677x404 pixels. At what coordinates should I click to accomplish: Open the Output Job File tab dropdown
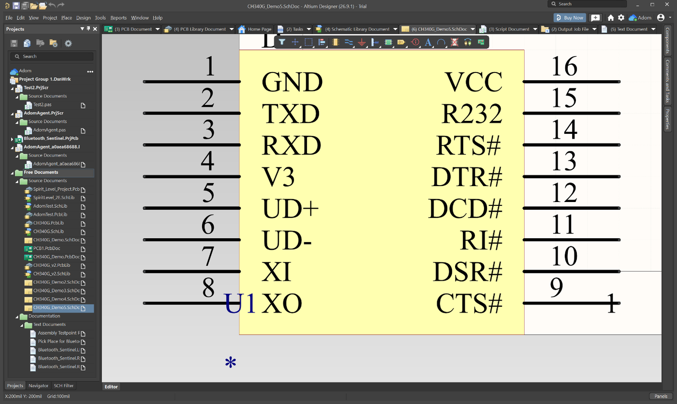point(594,29)
